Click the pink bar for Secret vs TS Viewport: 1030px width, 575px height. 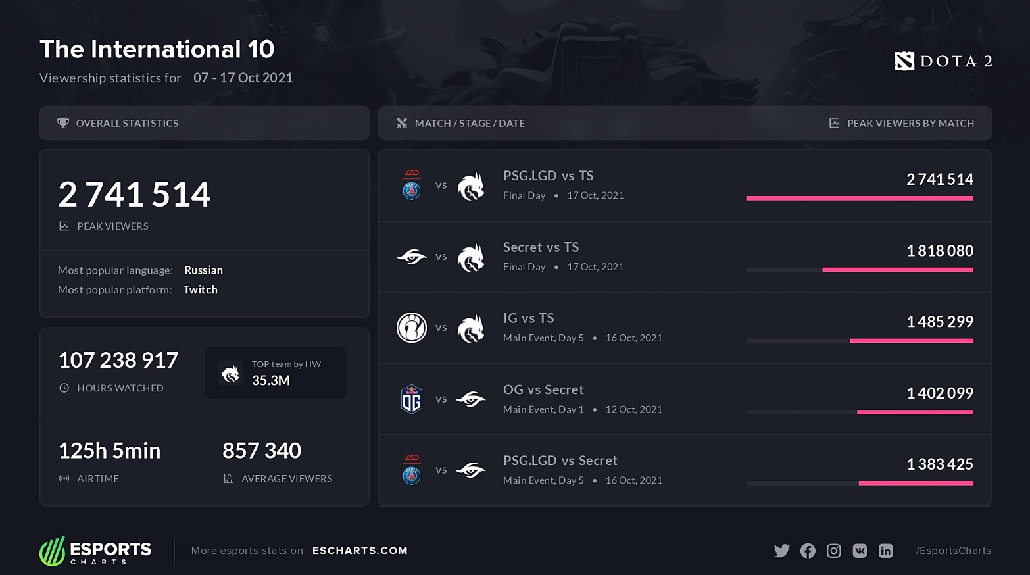coord(898,270)
